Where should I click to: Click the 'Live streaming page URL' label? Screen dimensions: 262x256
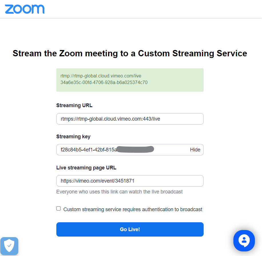[x=86, y=168]
